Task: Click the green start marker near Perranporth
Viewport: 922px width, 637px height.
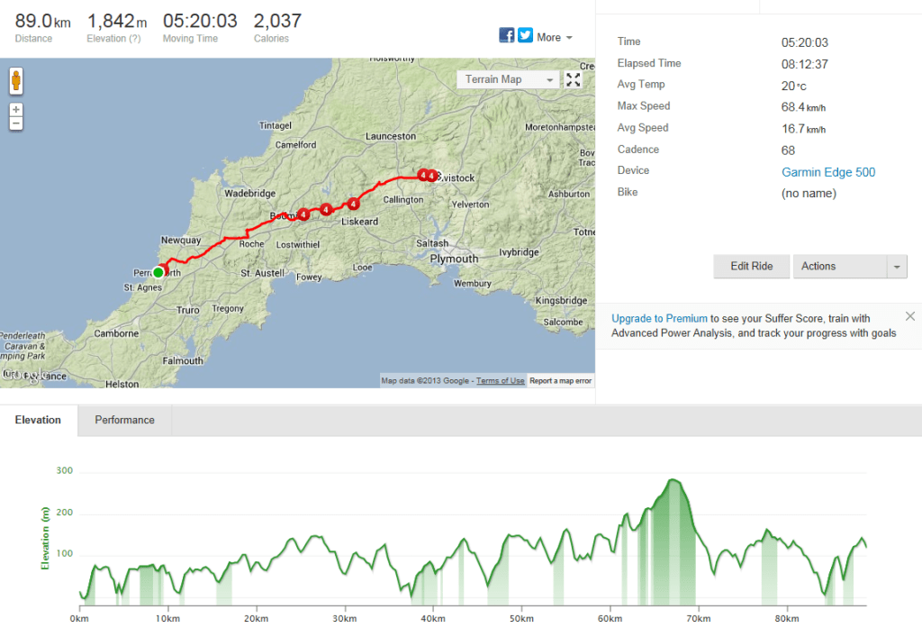Action: pos(158,272)
